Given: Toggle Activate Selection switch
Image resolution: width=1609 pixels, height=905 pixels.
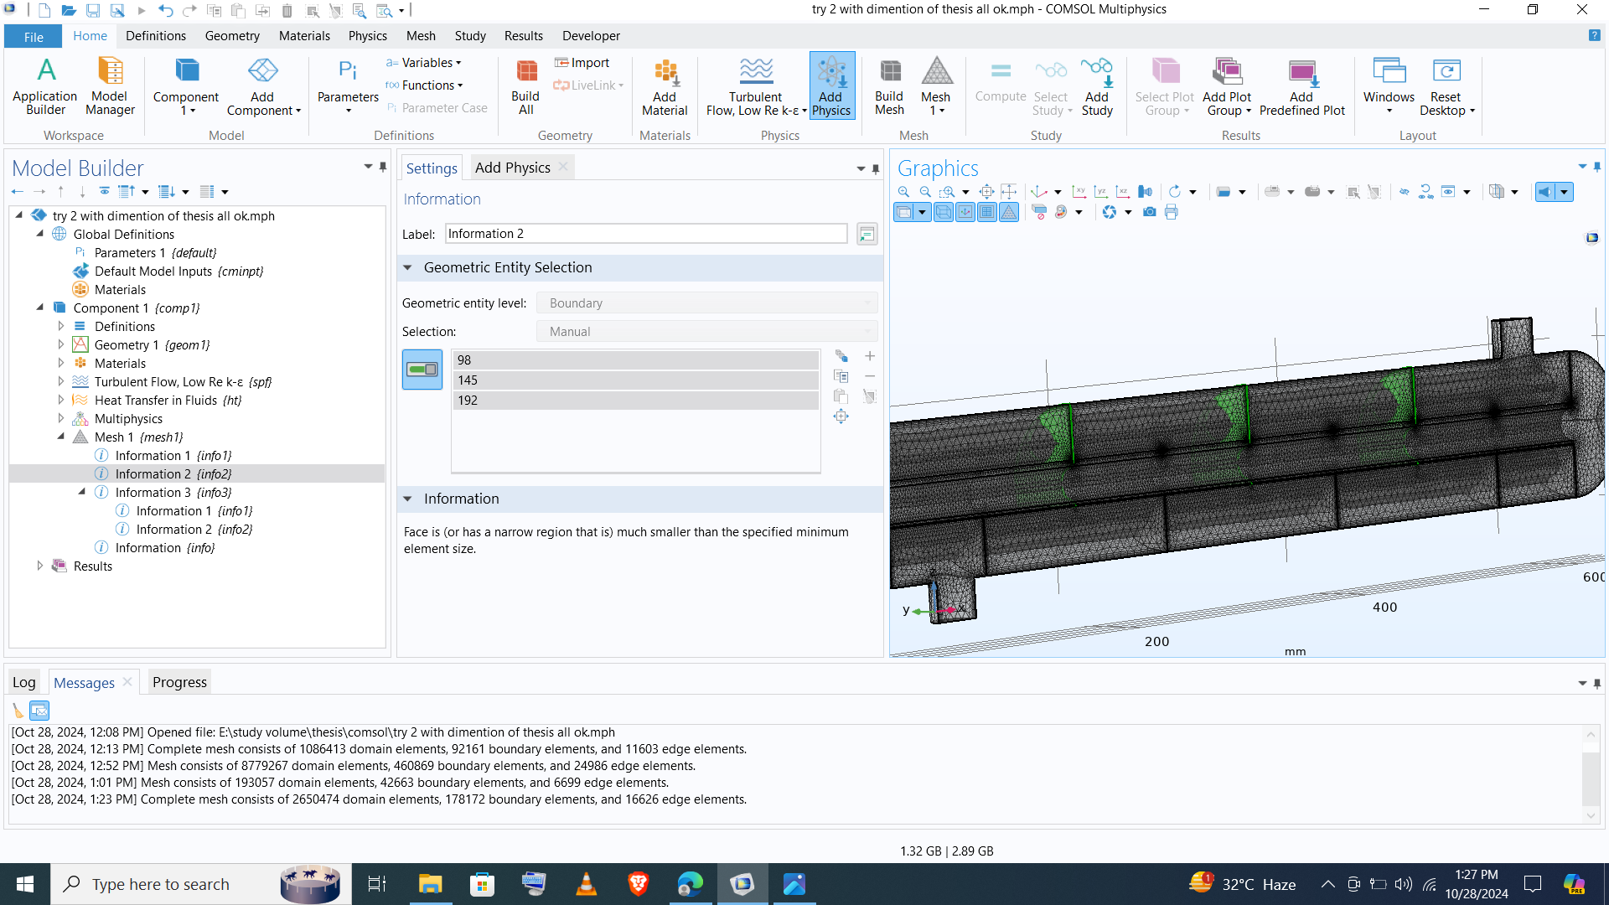Looking at the screenshot, I should (x=422, y=370).
